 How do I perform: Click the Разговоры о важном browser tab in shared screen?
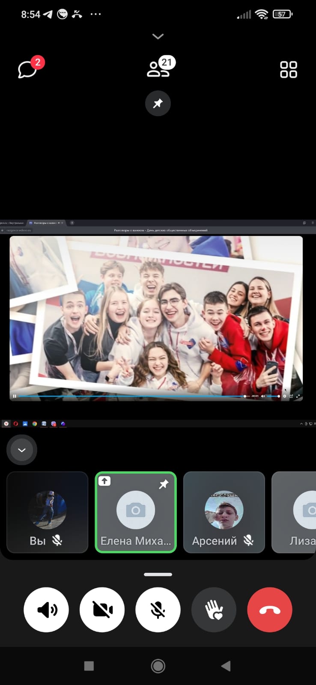pyautogui.click(x=46, y=223)
